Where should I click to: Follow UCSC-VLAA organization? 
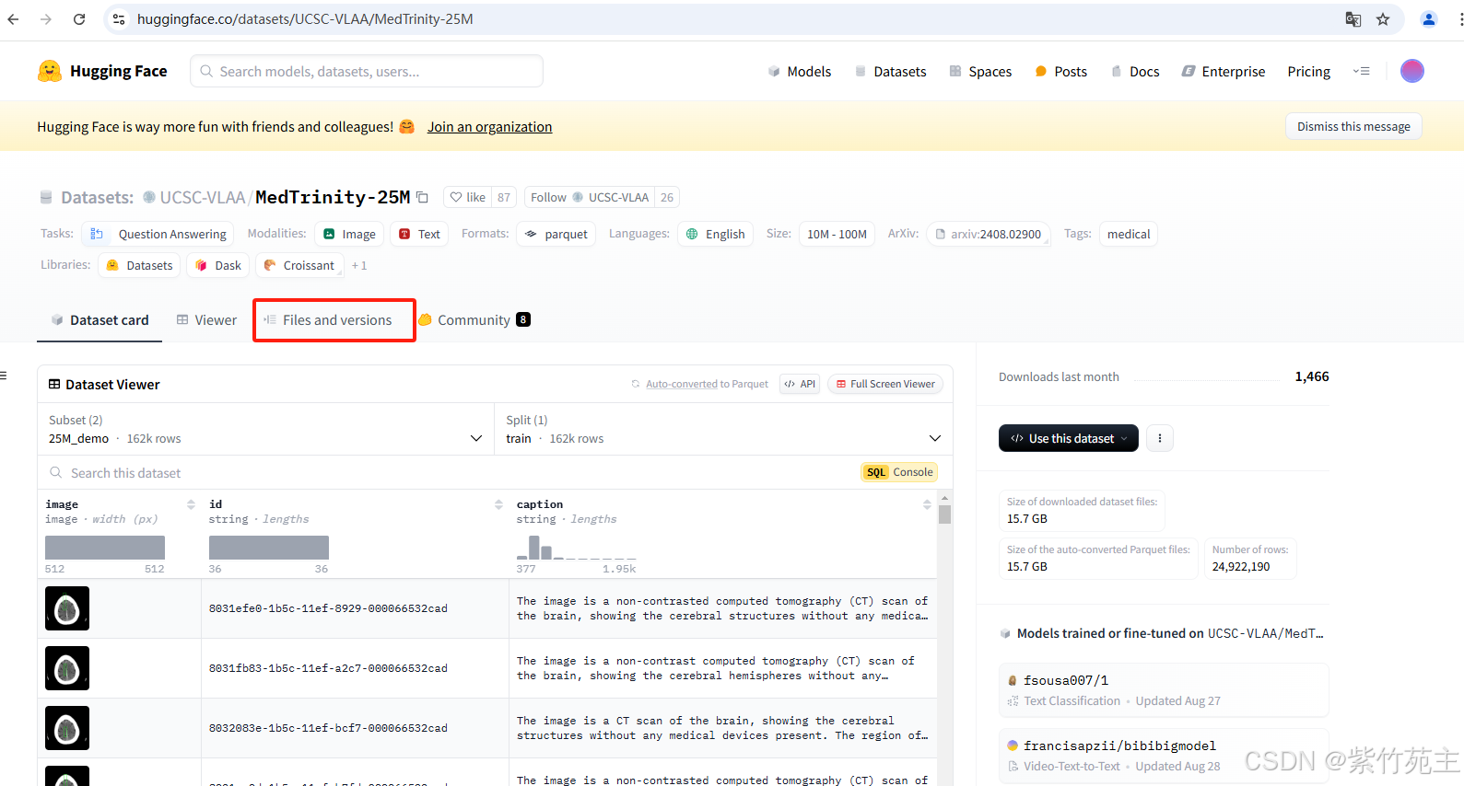590,197
